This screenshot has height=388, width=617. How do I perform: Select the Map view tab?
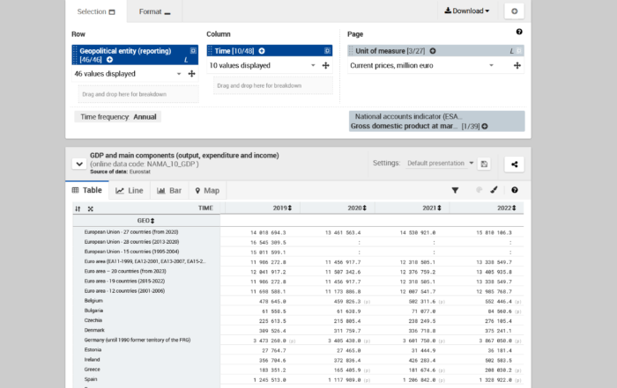(207, 190)
